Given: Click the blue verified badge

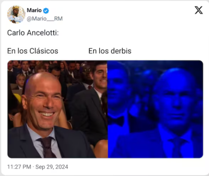Looking at the screenshot, I should coord(46,11).
